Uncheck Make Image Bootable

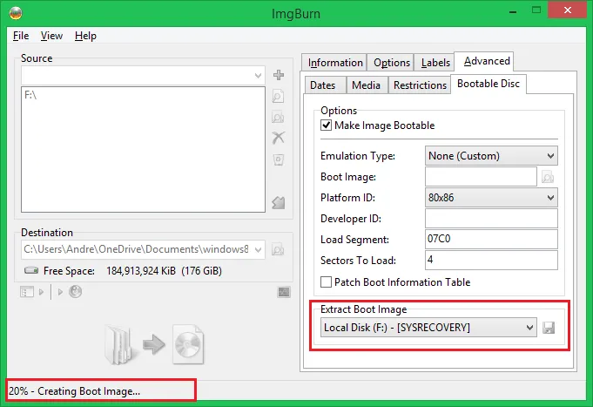(326, 125)
